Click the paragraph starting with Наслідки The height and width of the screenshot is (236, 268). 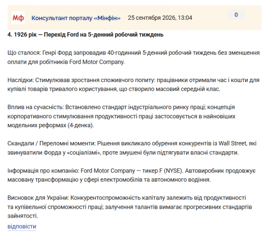point(134,84)
